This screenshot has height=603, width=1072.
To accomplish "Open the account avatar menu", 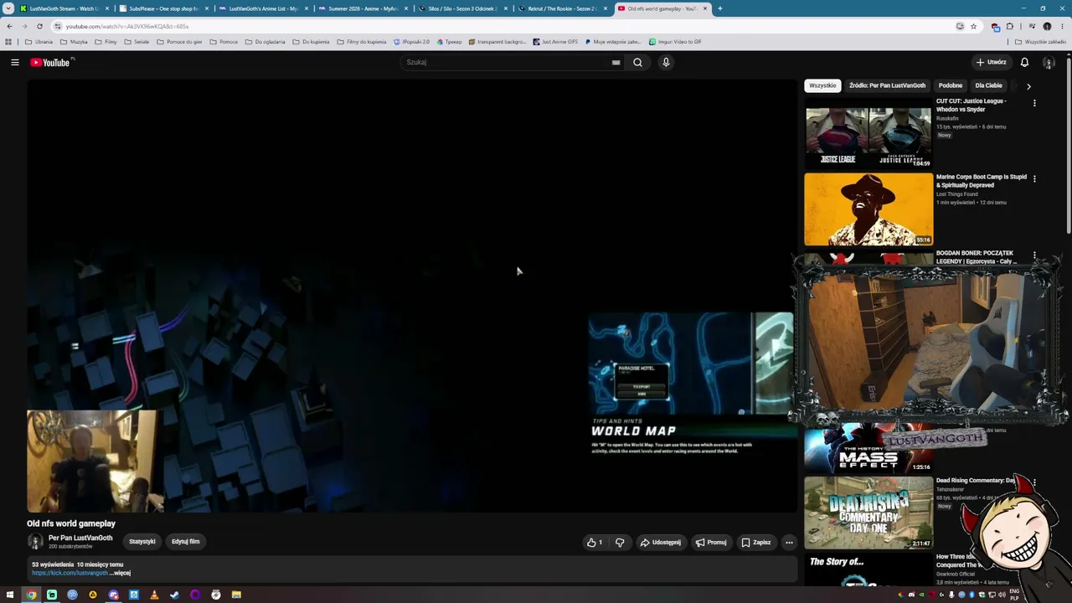I will [1049, 62].
